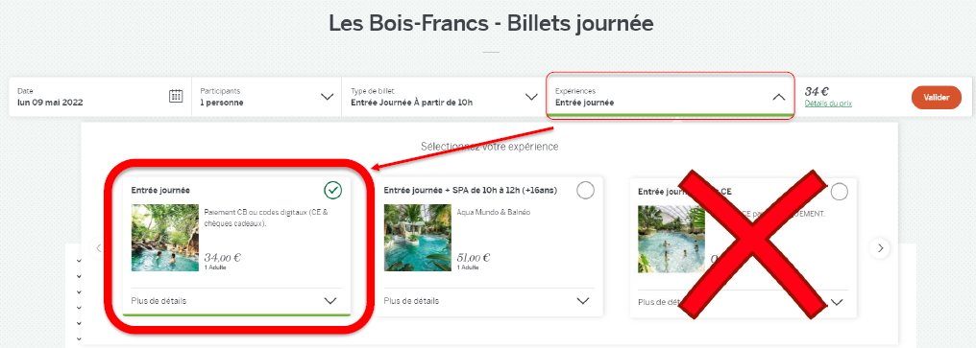
Task: Click the 34,00 € price on first card
Action: (x=222, y=258)
